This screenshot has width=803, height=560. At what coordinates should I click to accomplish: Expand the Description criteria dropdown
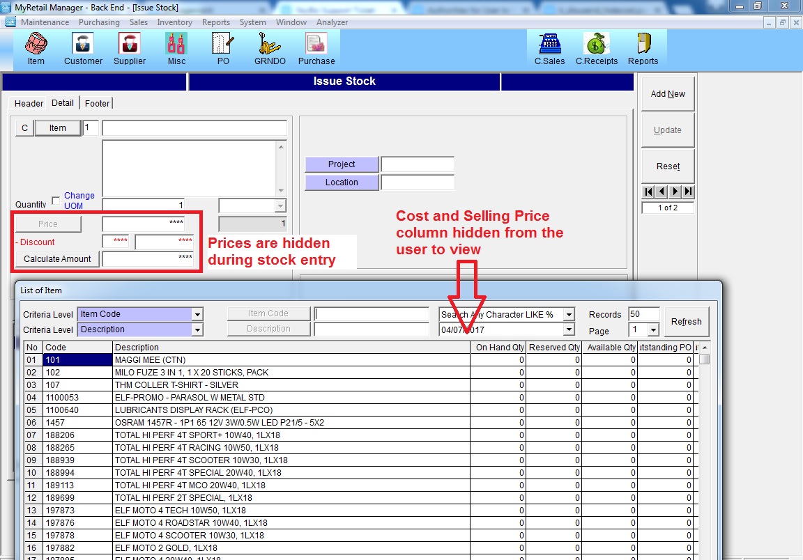pyautogui.click(x=197, y=330)
